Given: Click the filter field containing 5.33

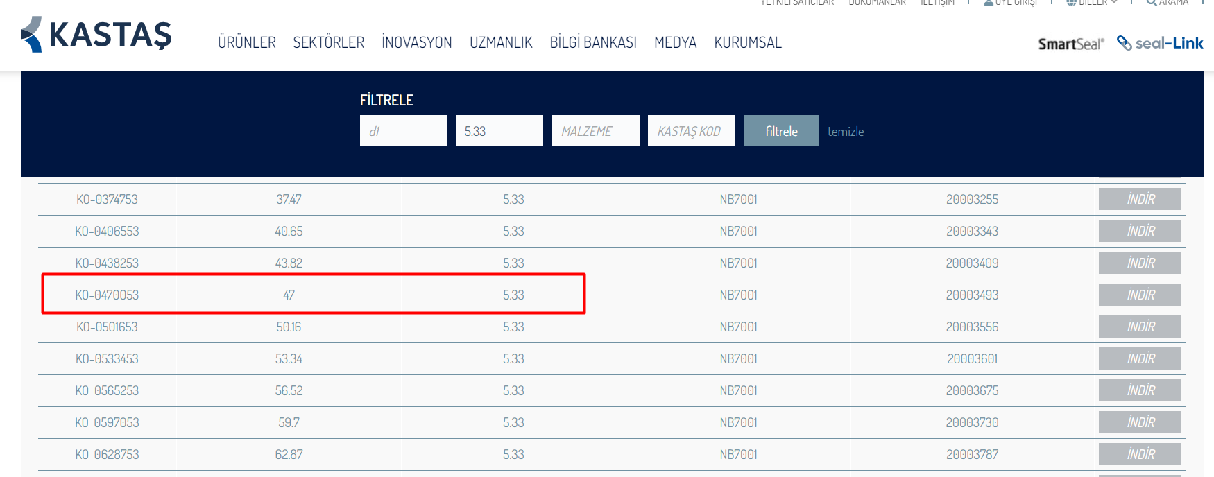Looking at the screenshot, I should [x=499, y=131].
